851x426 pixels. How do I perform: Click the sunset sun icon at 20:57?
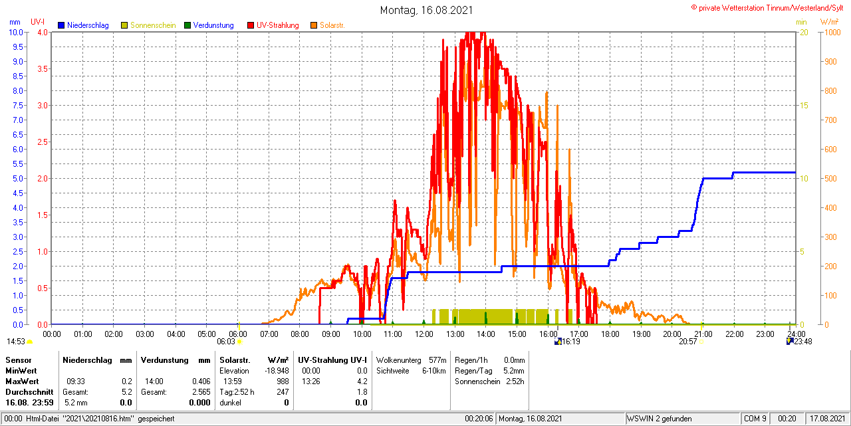[x=701, y=342]
